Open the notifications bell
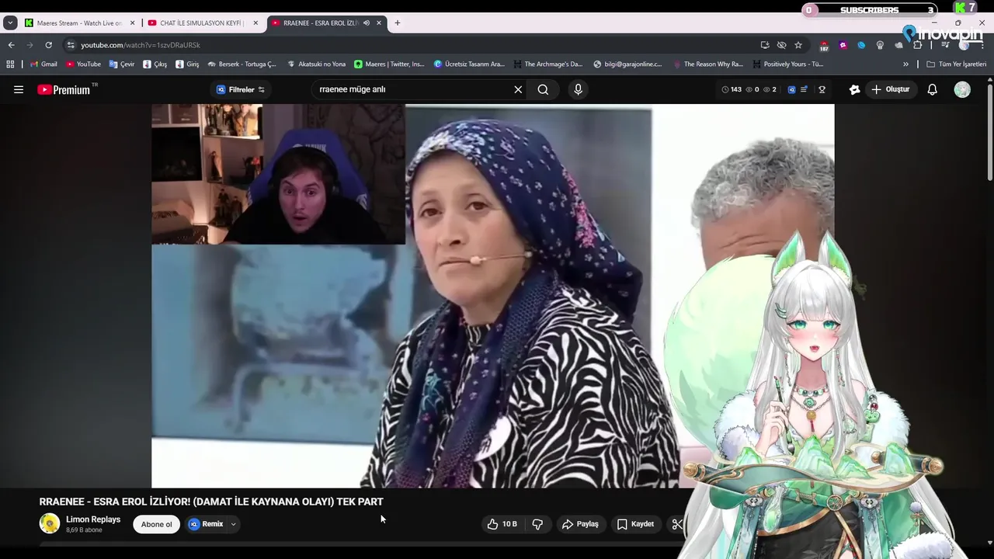Screen dimensions: 994x559 click(x=933, y=89)
